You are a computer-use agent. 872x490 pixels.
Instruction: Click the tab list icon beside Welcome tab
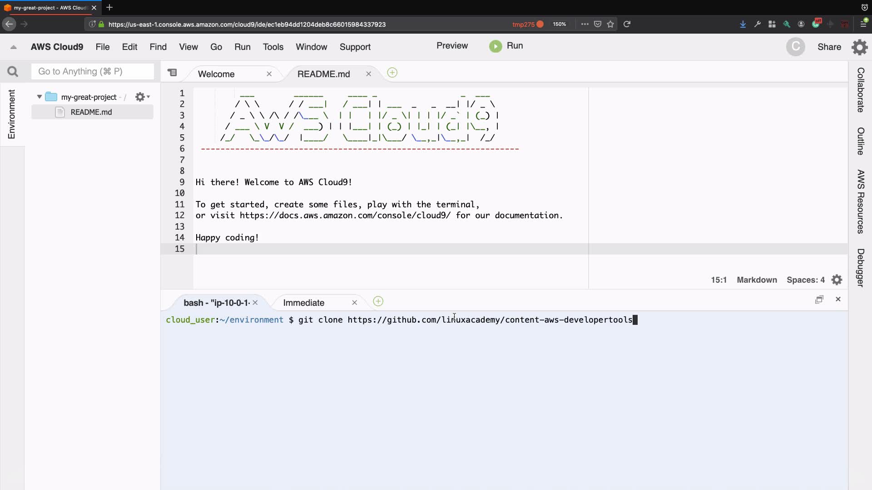click(x=172, y=73)
